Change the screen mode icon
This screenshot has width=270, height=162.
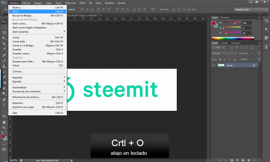(x=4, y=149)
